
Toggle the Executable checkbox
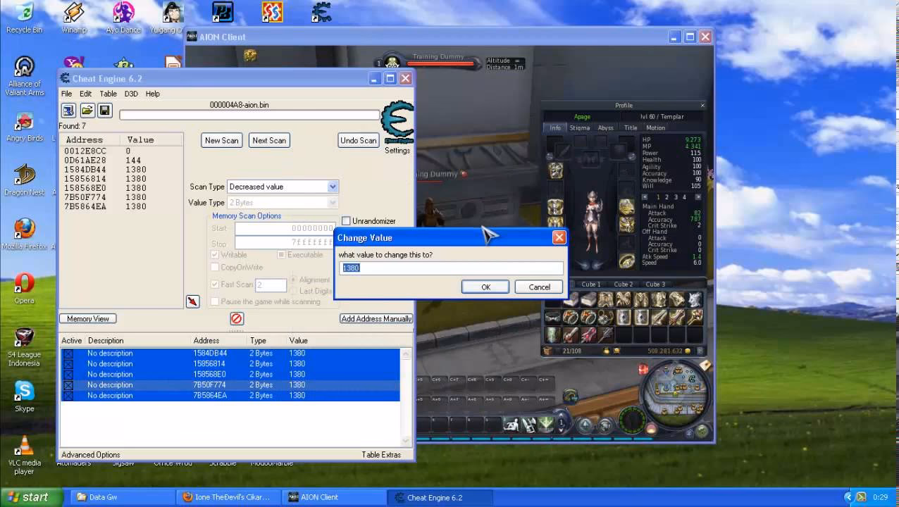coord(281,255)
